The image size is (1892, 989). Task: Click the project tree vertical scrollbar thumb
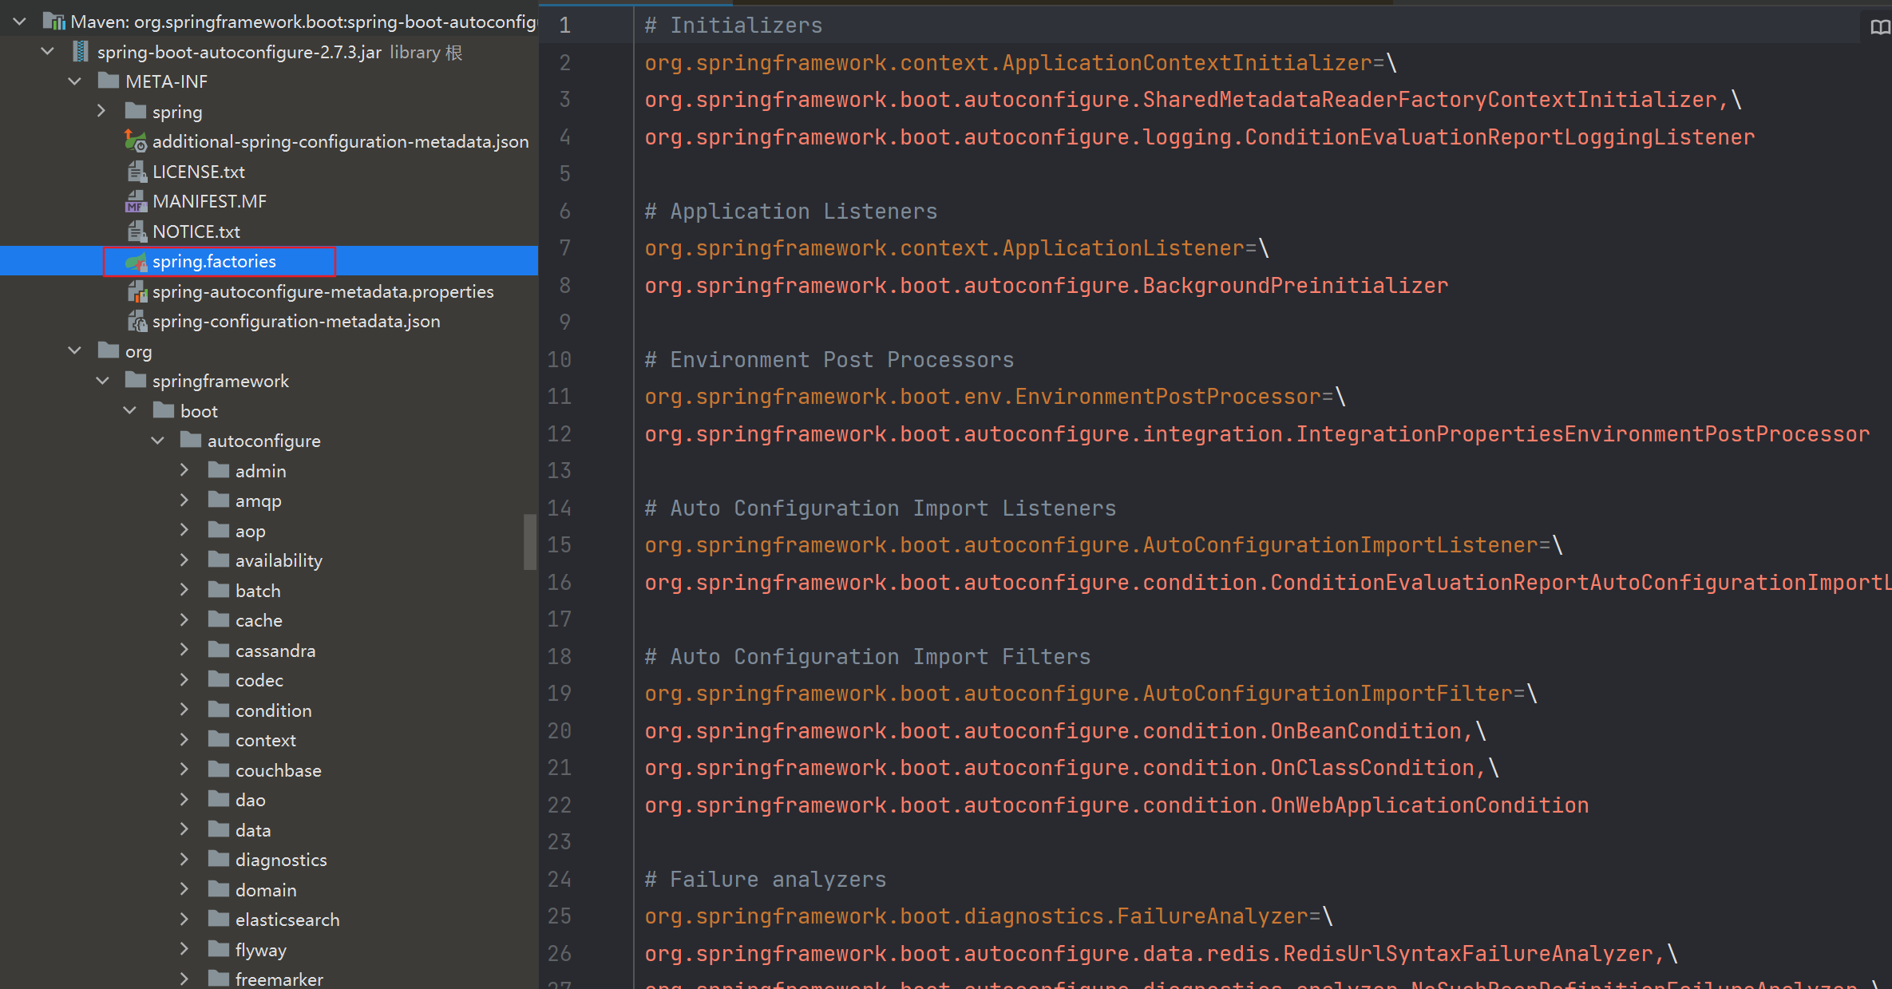coord(529,543)
